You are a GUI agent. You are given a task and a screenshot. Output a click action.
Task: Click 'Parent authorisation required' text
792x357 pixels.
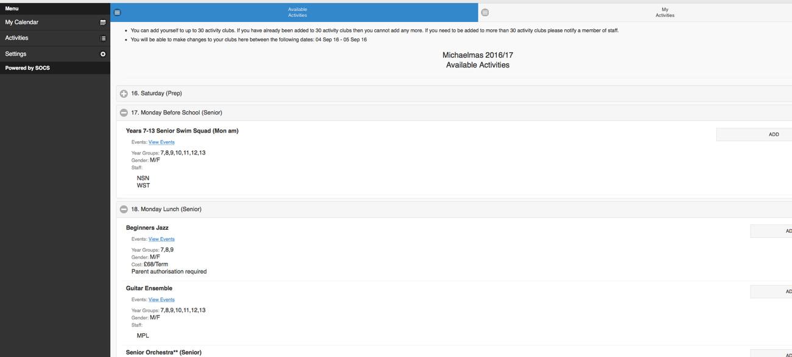click(x=169, y=272)
